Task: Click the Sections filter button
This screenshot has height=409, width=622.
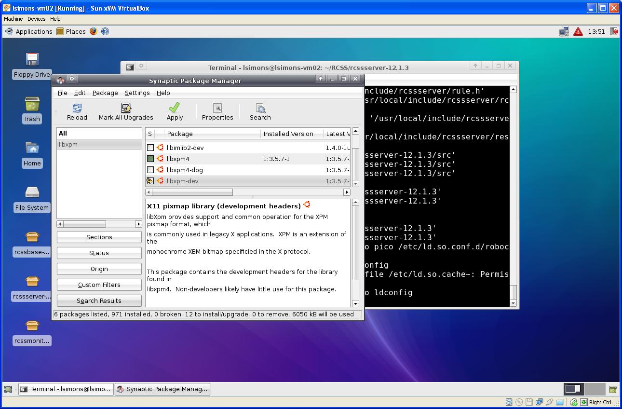Action: [99, 237]
